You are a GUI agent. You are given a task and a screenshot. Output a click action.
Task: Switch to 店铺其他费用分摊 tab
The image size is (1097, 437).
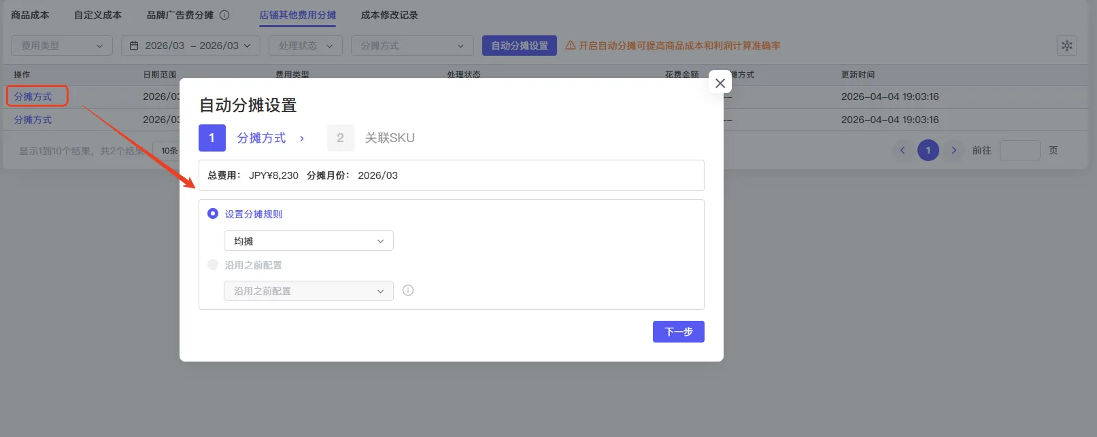(x=298, y=15)
